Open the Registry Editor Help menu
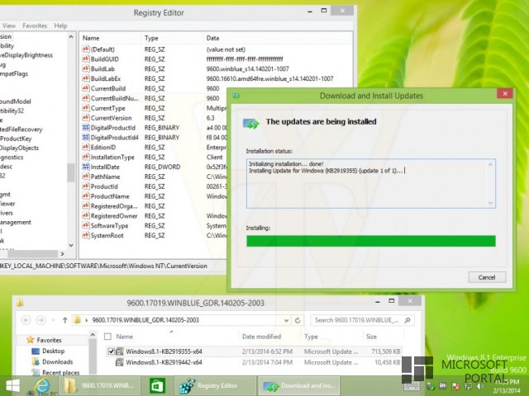Viewport: 529px width, 396px height. point(60,26)
